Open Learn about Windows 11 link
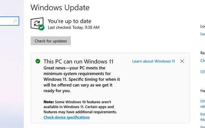 click(x=153, y=61)
